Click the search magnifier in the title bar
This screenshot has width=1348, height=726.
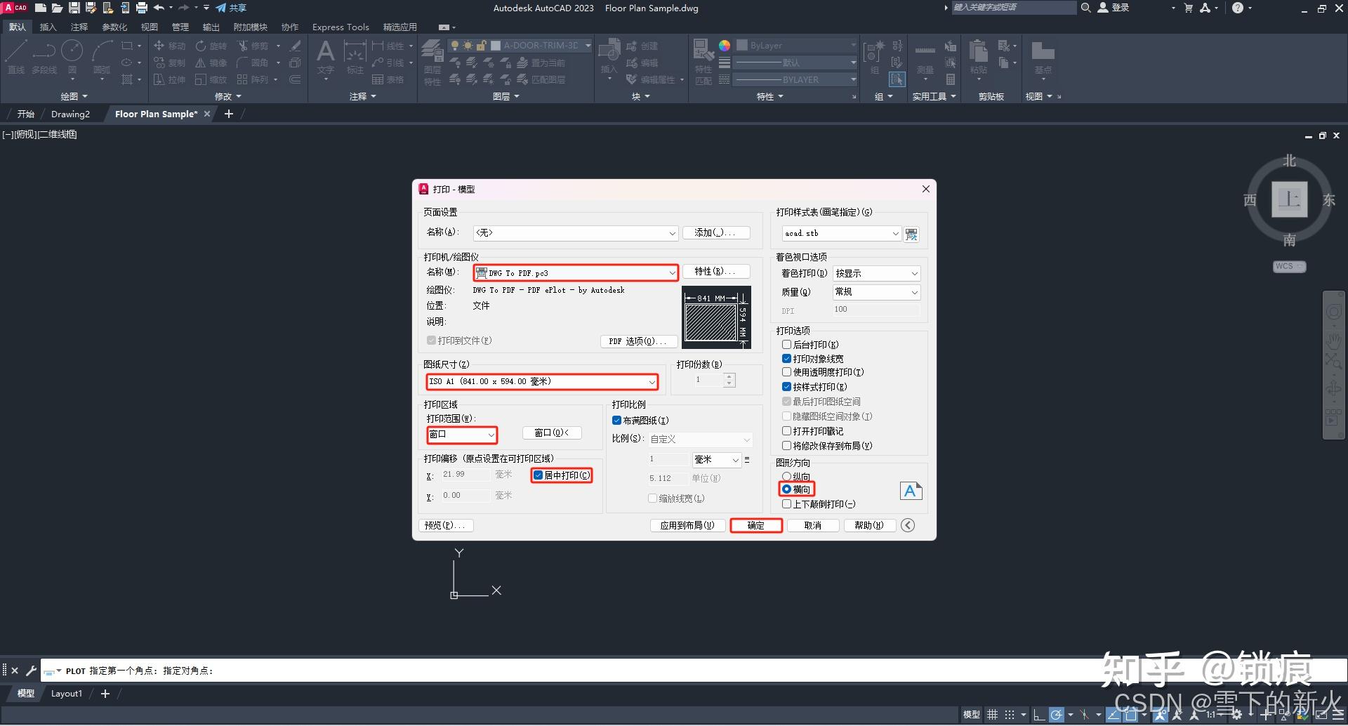(1085, 8)
